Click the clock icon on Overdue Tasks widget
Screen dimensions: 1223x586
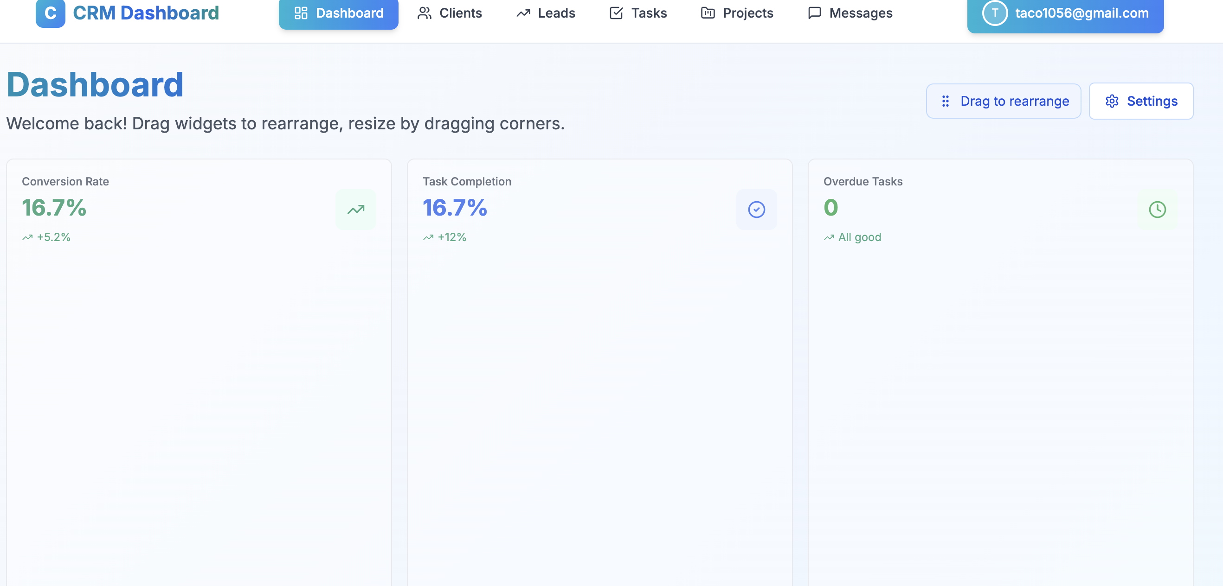point(1157,209)
